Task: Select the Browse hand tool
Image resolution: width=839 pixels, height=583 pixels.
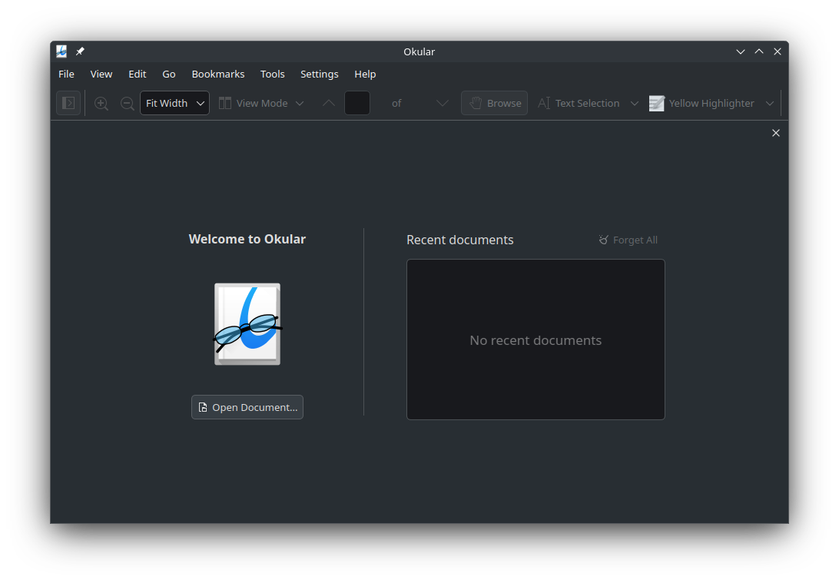Action: [x=494, y=103]
